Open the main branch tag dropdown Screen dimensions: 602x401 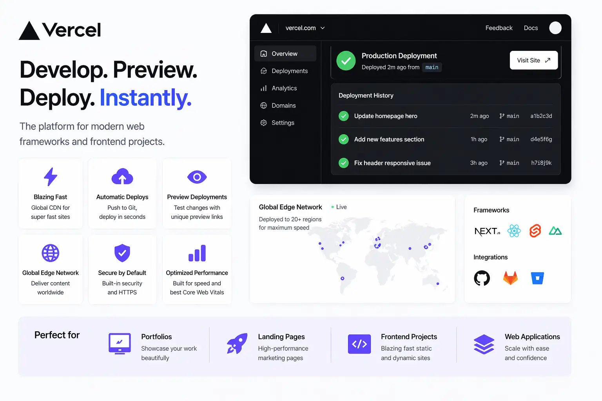(x=432, y=67)
